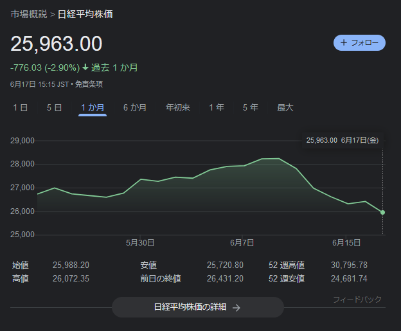Click the 28,000 y-axis label

pos(22,164)
